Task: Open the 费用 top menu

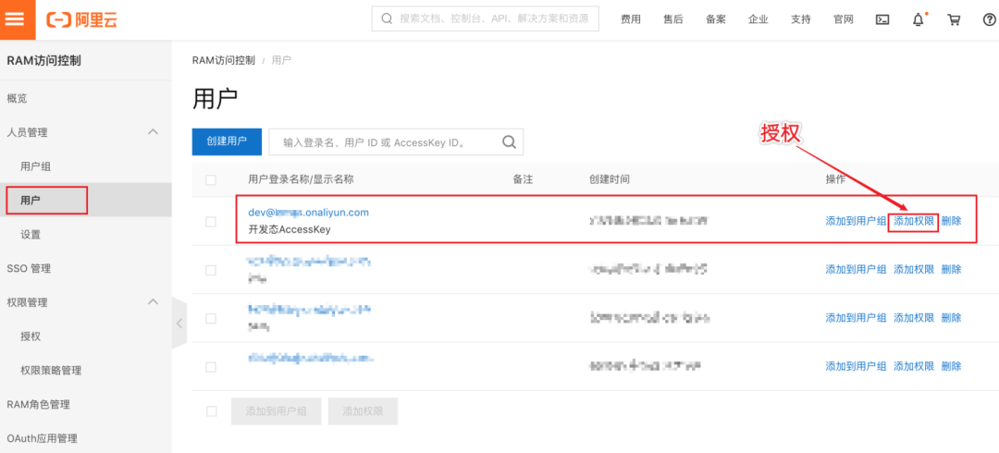Action: pyautogui.click(x=631, y=19)
